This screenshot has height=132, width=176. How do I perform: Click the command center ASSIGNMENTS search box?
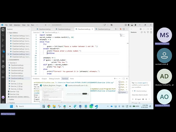[76, 25]
